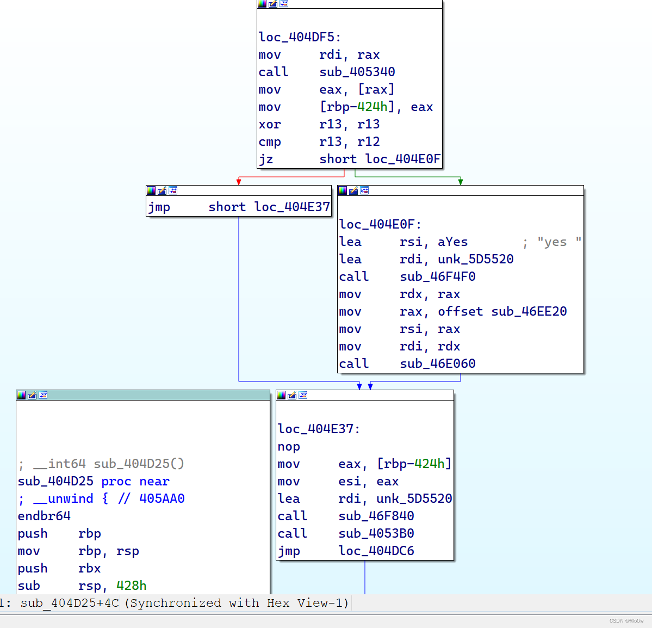This screenshot has height=628, width=652.
Task: Click the edit pencil icon on the jmp node
Action: pyautogui.click(x=162, y=190)
